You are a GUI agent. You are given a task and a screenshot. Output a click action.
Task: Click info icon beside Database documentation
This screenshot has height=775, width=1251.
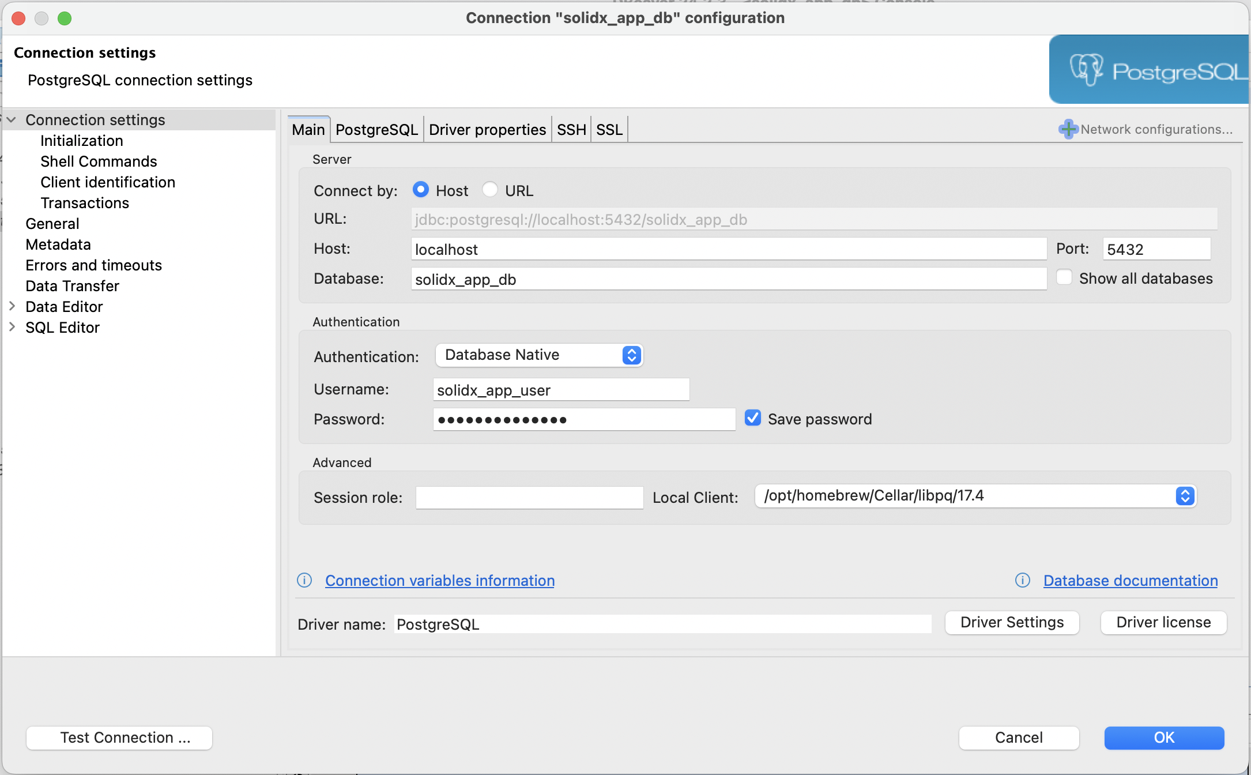[x=1022, y=580]
